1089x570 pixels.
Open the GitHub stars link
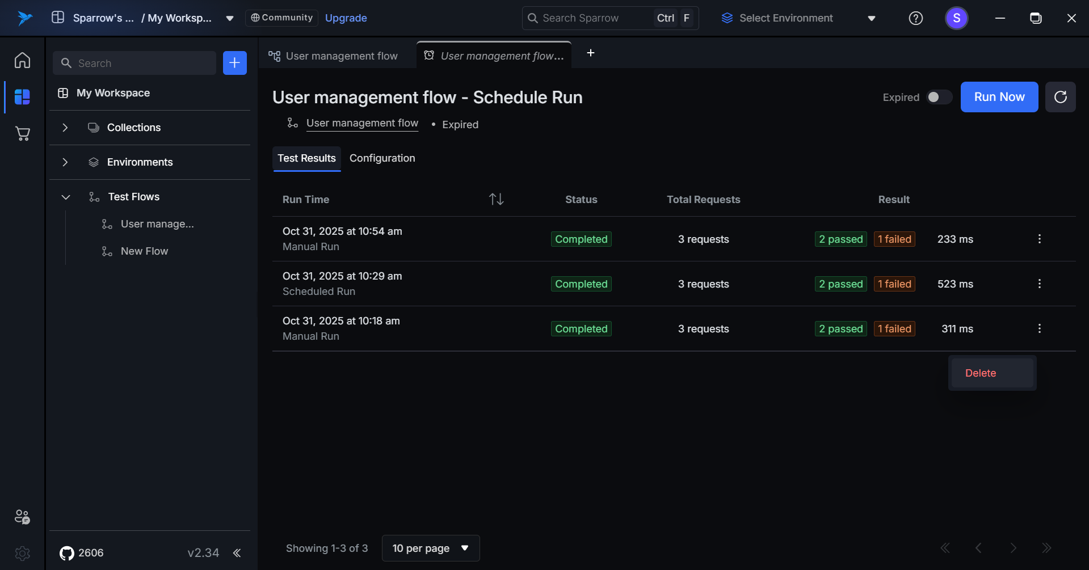pos(82,553)
